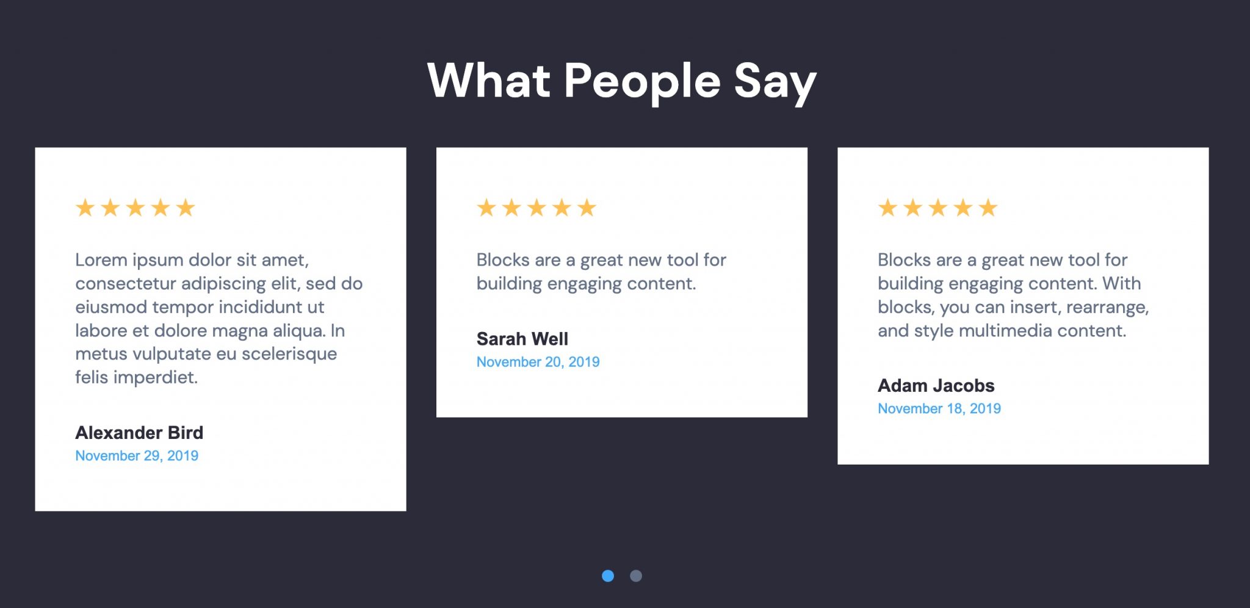Screen dimensions: 1250x608
Task: Click the Sarah Well author name
Action: (x=522, y=339)
